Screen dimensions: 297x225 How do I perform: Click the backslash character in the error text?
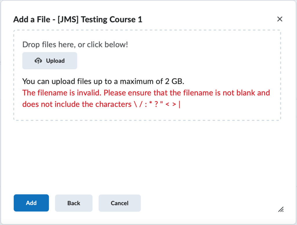coord(135,104)
